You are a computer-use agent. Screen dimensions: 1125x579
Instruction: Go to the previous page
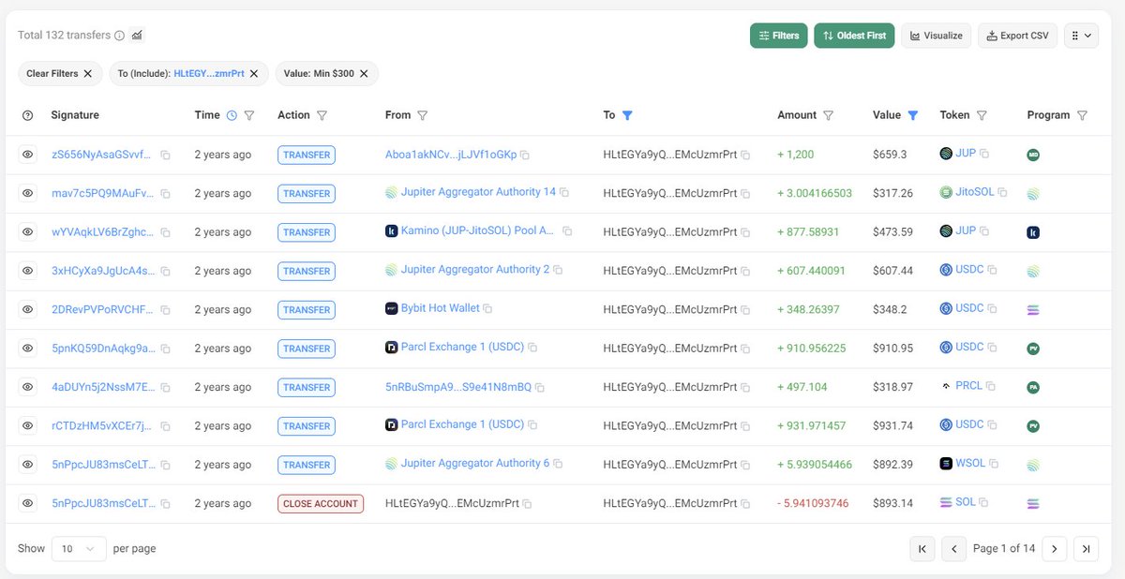(954, 549)
